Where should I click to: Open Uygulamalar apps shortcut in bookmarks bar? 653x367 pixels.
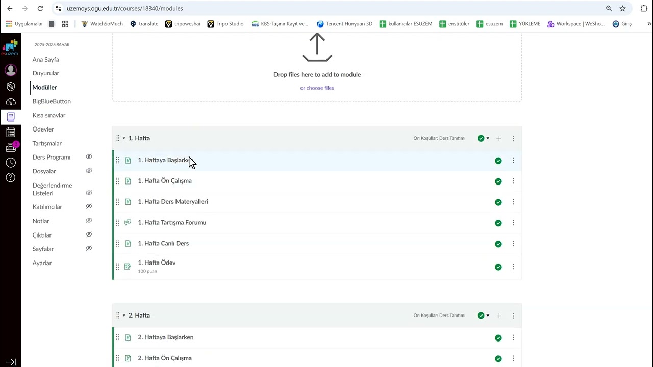pos(24,24)
